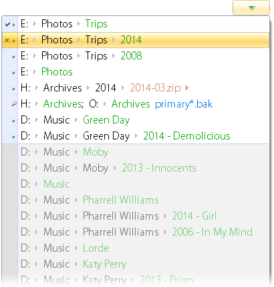Expand the orange arrow after 2014-03.zip
Image resolution: width=274 pixels, height=287 pixels.
[186, 88]
